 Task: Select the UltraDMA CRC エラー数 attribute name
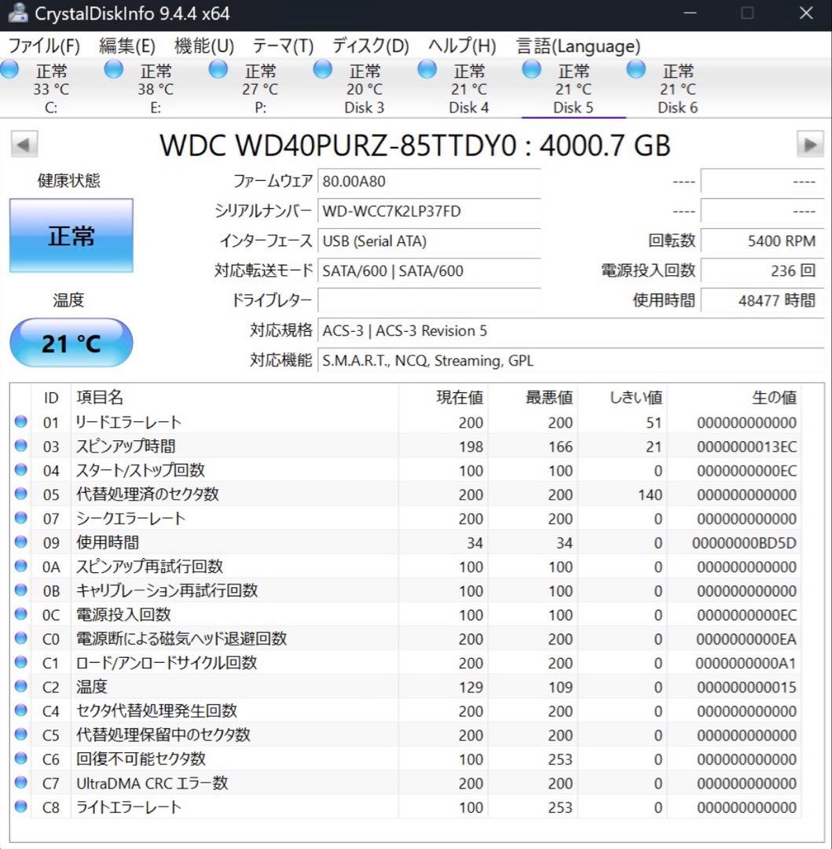152,783
